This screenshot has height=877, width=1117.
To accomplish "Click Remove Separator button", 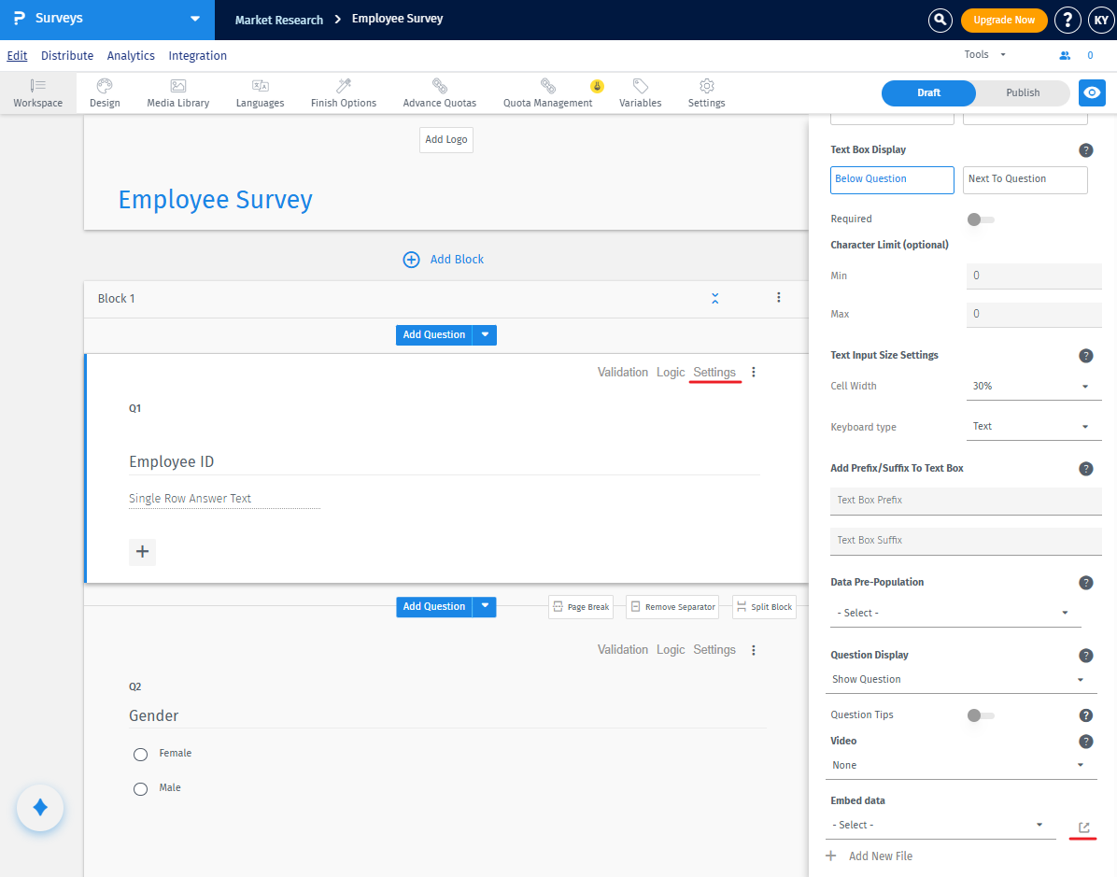I will [672, 607].
